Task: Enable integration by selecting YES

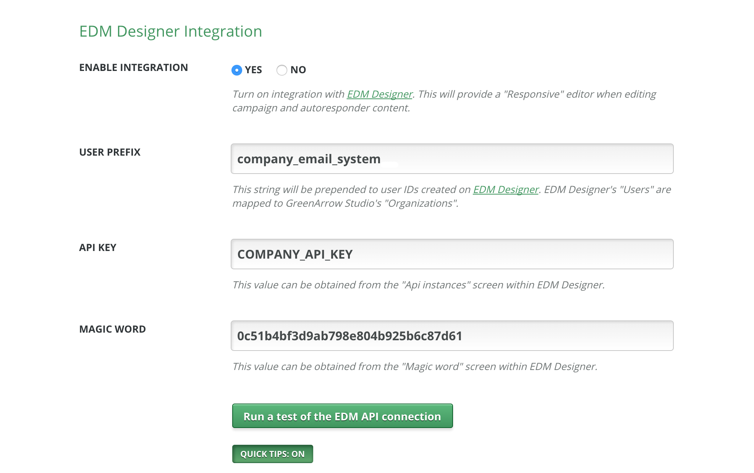Action: (x=237, y=70)
